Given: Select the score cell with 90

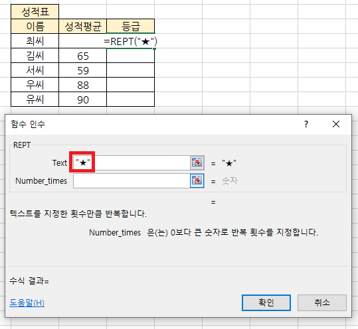Looking at the screenshot, I should (x=82, y=99).
